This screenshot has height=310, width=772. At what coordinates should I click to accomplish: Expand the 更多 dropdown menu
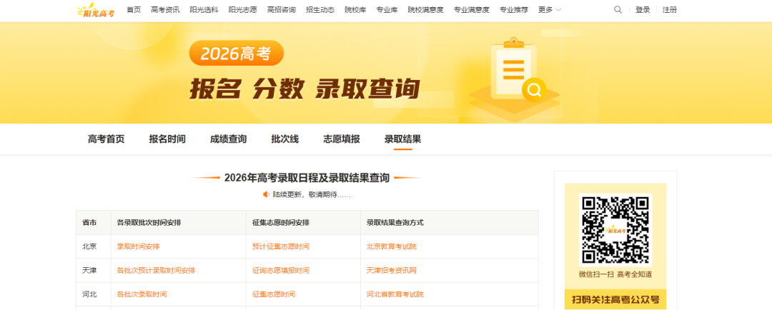pyautogui.click(x=550, y=10)
